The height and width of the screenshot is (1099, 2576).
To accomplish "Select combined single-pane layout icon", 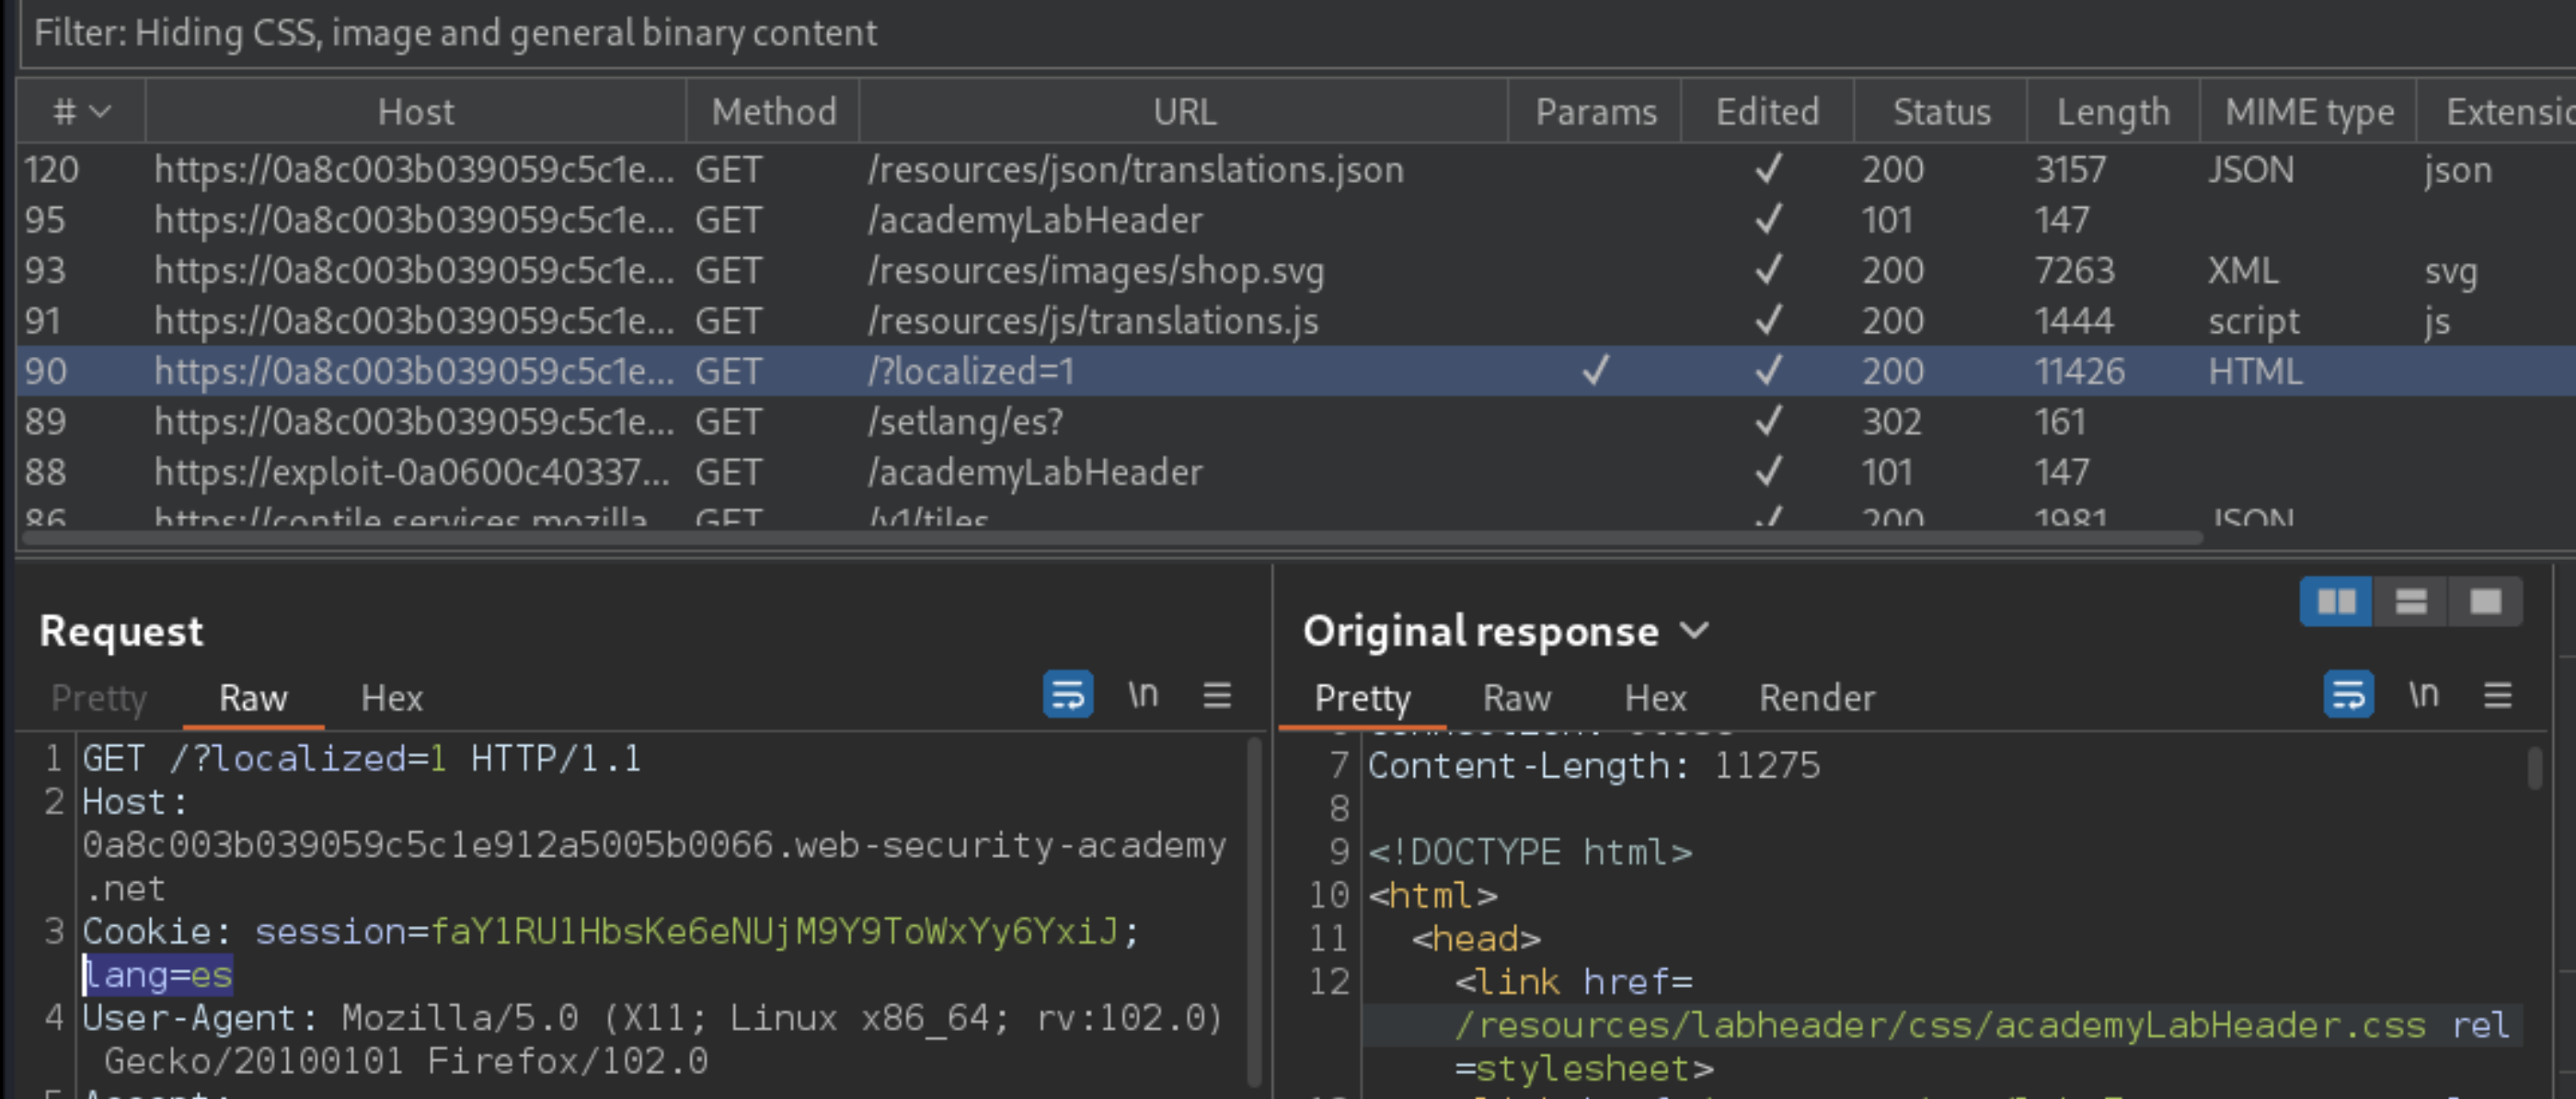I will [x=2485, y=602].
